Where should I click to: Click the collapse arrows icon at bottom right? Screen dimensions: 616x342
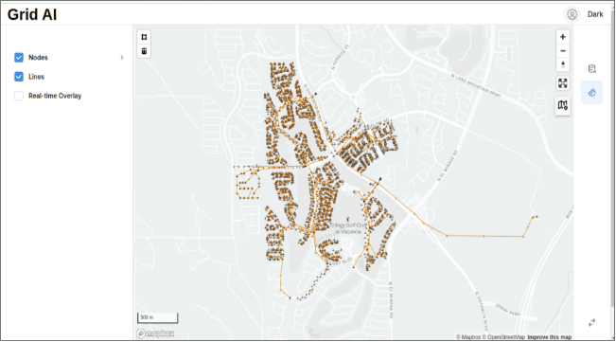592,323
